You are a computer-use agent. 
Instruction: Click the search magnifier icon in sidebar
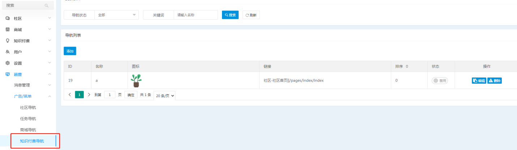pyautogui.click(x=46, y=6)
